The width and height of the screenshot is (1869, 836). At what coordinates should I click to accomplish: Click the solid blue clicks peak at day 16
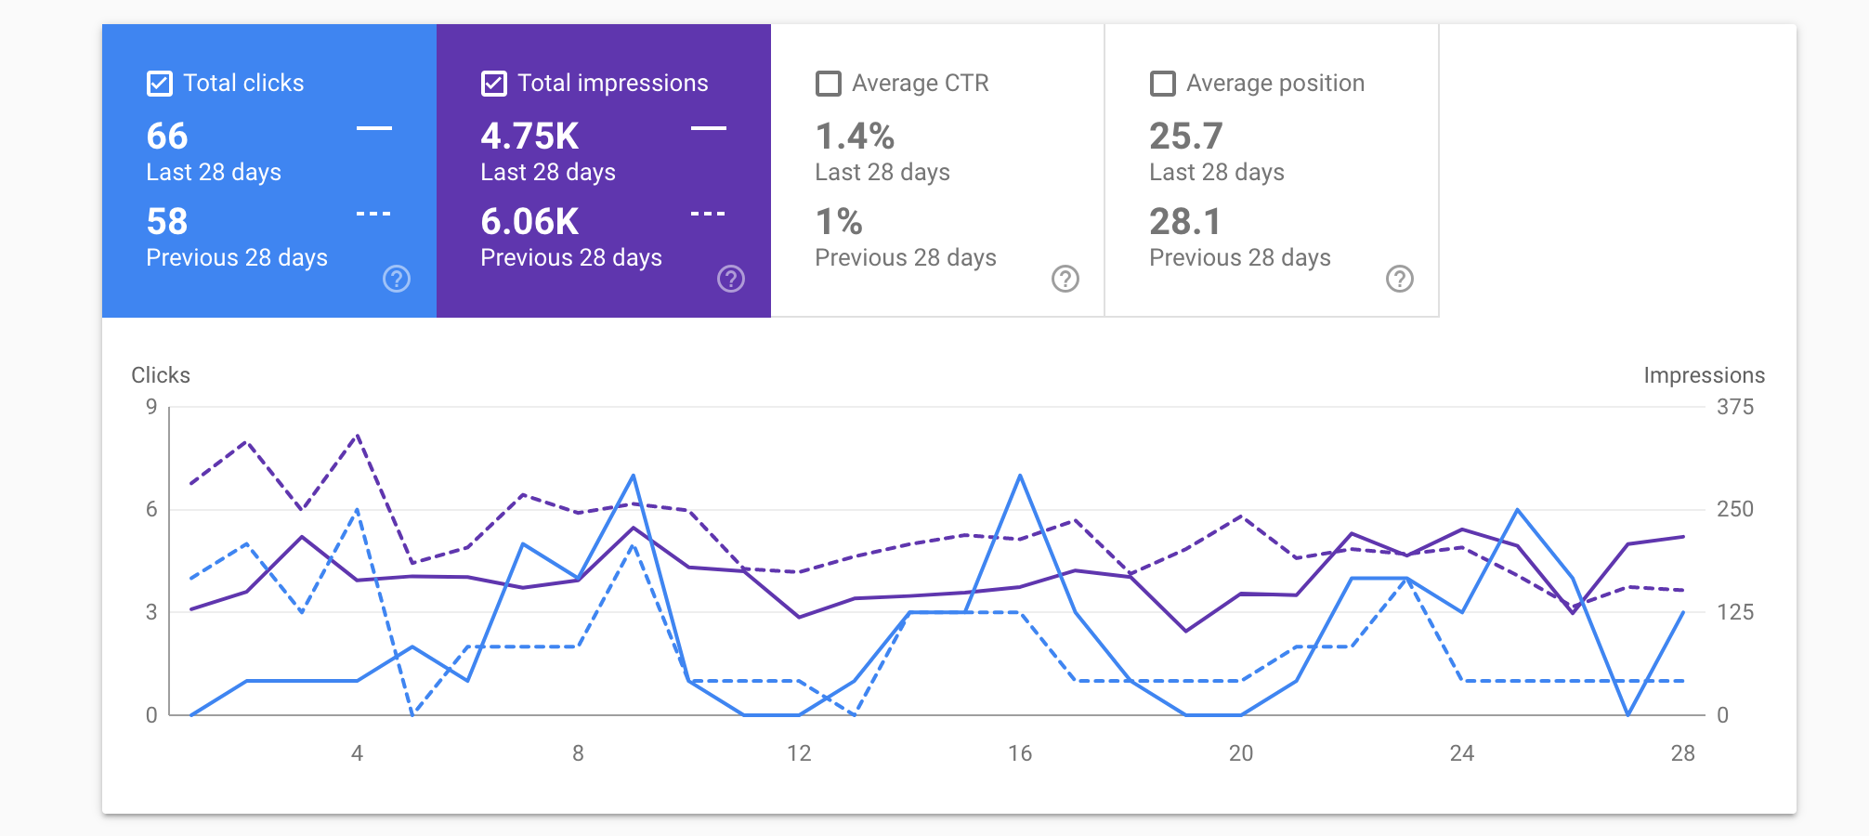(x=1020, y=477)
